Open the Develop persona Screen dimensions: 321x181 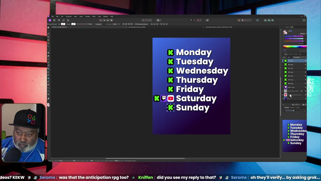point(59,20)
